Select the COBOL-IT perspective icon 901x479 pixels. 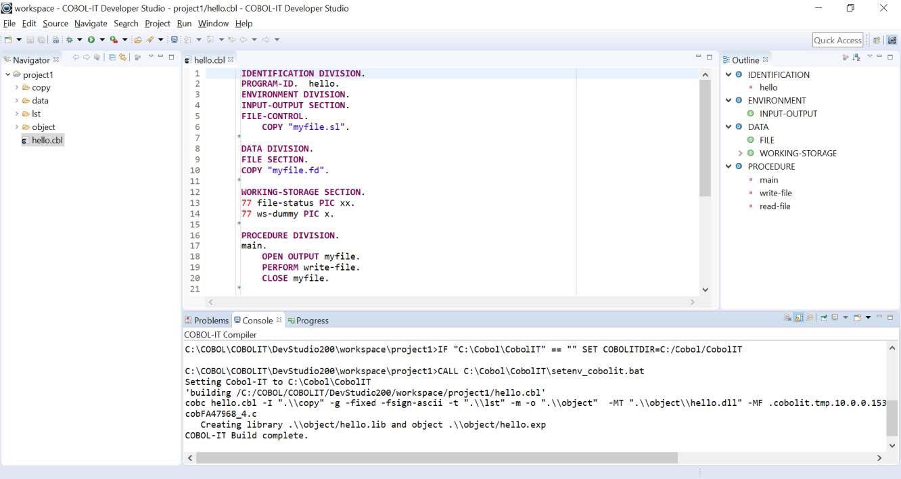[892, 40]
